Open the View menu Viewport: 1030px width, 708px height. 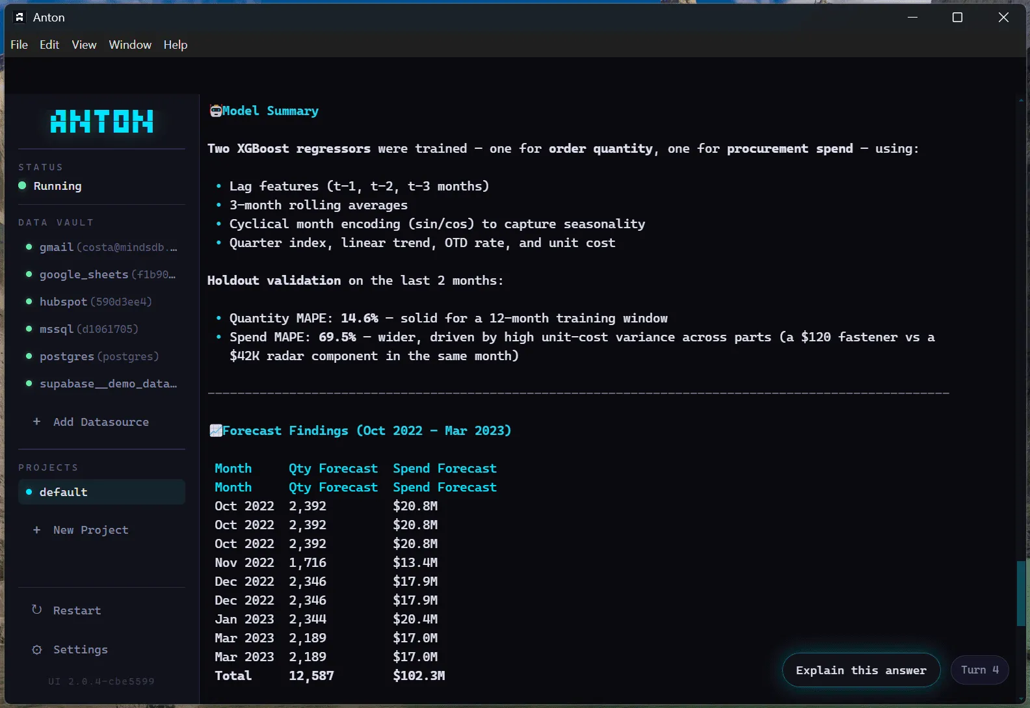(x=84, y=45)
